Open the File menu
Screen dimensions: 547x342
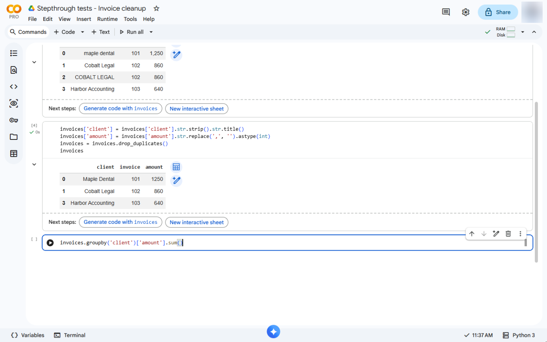point(33,19)
